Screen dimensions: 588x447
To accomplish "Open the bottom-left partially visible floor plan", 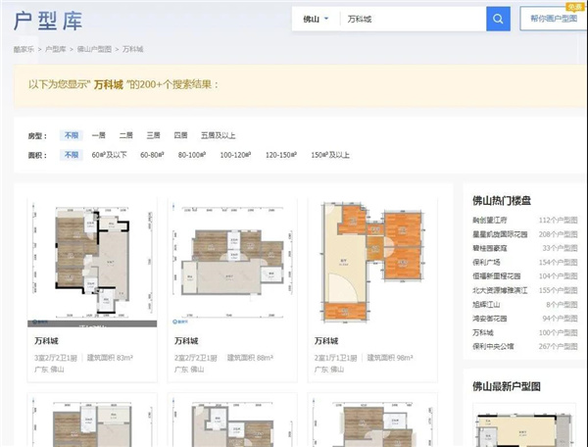I will pyautogui.click(x=92, y=421).
